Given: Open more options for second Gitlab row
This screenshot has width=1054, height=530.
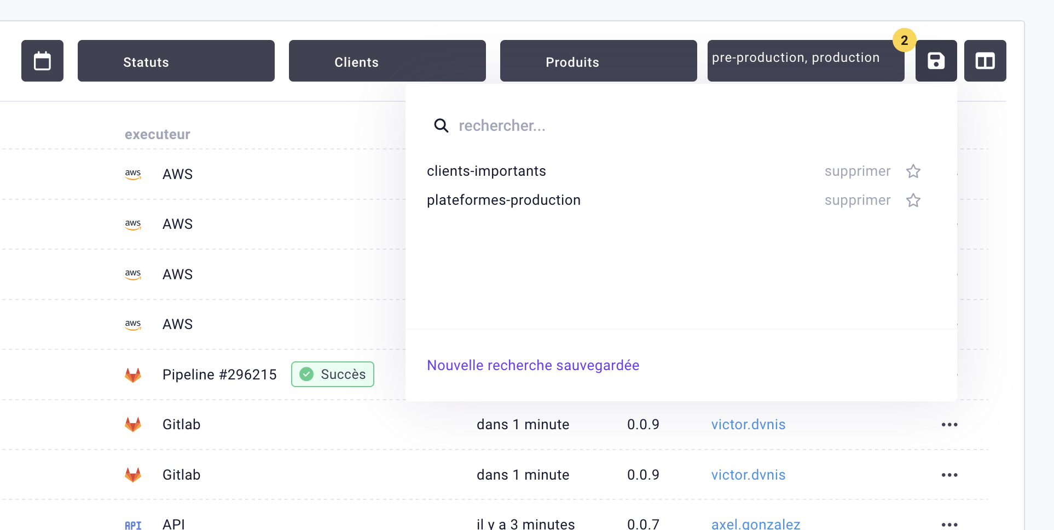Looking at the screenshot, I should point(949,475).
